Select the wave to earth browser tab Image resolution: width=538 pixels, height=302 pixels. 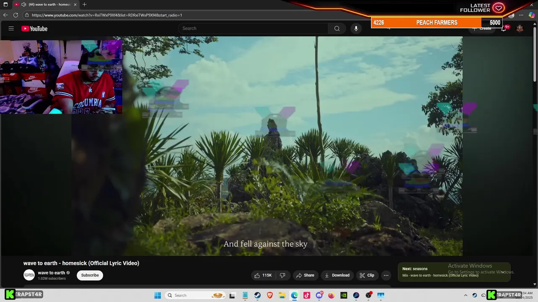pyautogui.click(x=46, y=5)
